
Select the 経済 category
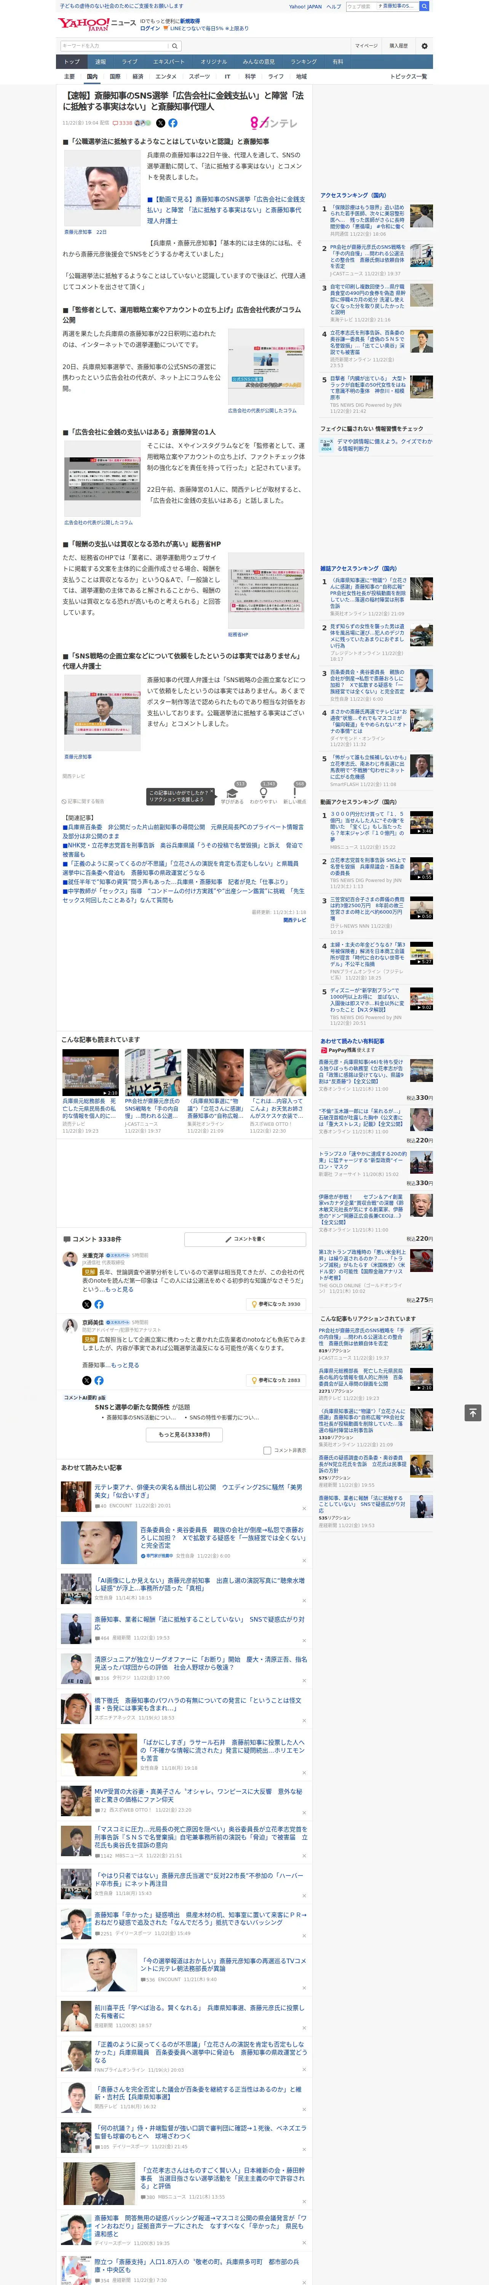tap(137, 76)
